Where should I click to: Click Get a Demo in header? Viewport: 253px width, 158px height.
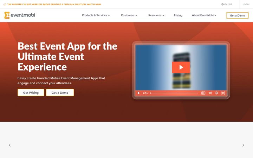[x=237, y=15]
